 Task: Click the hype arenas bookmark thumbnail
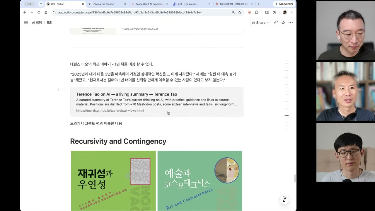93,30
